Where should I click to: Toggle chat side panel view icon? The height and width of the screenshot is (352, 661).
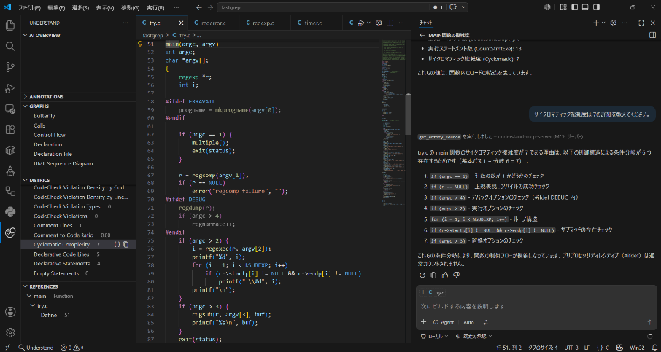point(652,36)
